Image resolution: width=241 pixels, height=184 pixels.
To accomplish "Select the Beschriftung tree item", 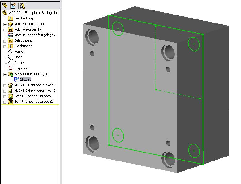I will pyautogui.click(x=24, y=18).
